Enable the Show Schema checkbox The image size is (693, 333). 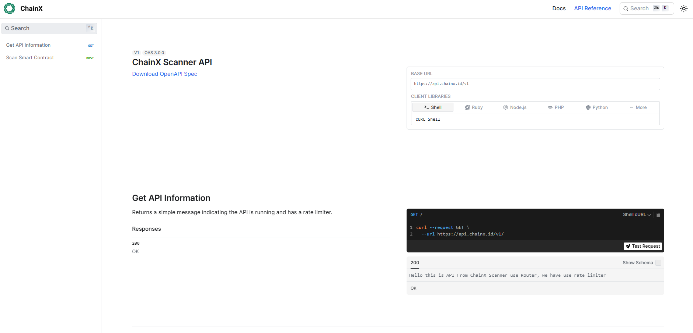[658, 263]
